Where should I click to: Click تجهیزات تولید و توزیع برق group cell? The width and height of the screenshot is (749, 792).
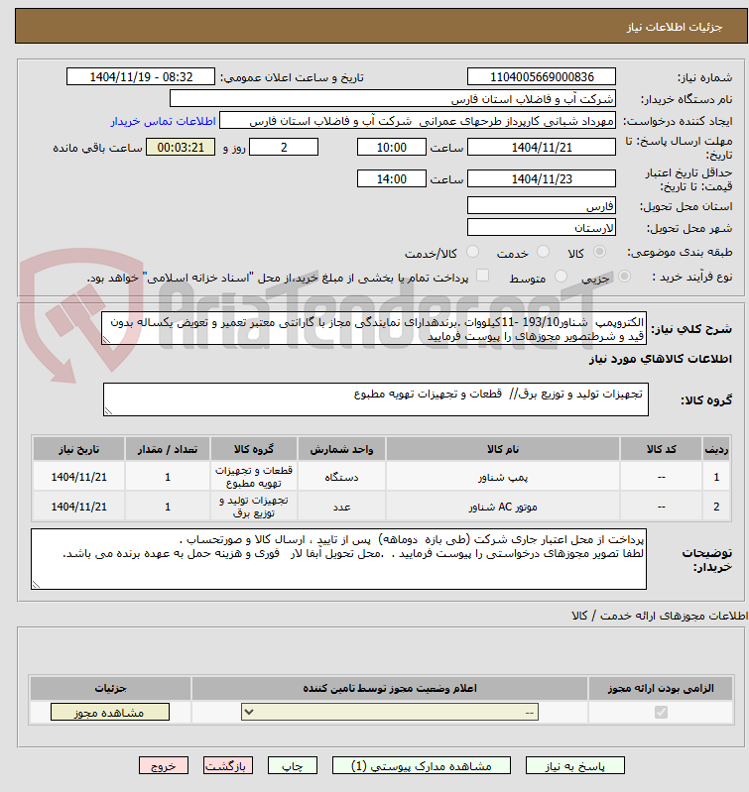[x=254, y=507]
